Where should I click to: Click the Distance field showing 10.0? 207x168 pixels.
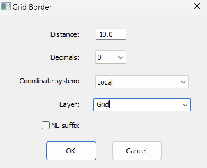click(111, 34)
